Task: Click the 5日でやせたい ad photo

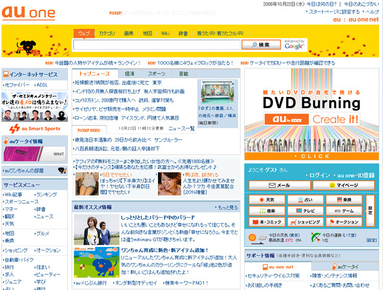Action: tap(87, 184)
